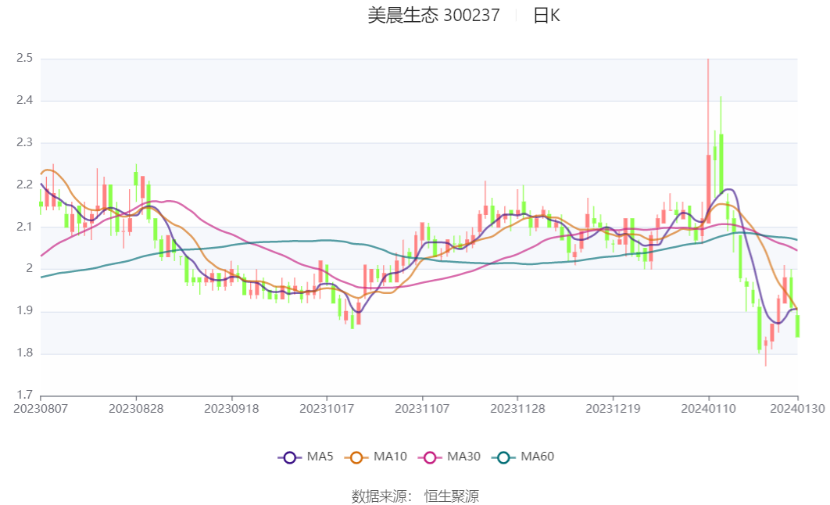
Task: Click the 数据来源 恒生聚源 source text
Action: click(415, 496)
